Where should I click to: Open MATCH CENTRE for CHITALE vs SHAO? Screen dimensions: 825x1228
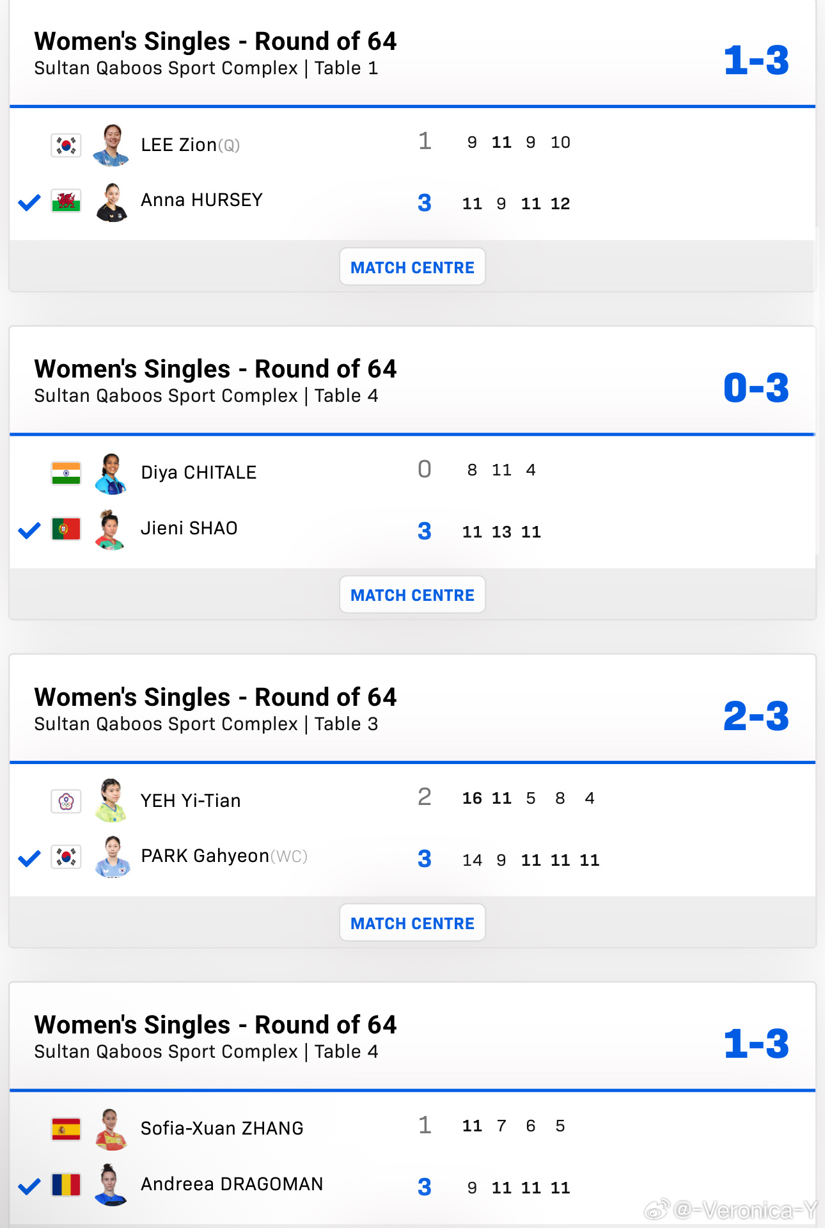point(412,594)
